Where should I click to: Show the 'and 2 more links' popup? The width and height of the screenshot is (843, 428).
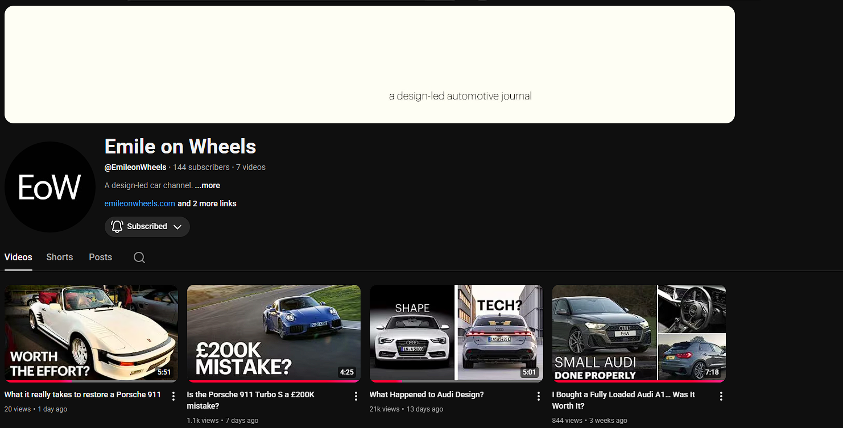click(x=207, y=203)
